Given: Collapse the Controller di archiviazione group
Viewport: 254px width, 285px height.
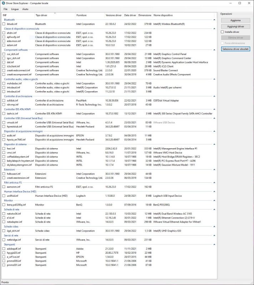Looking at the screenshot, I should (214, 96).
